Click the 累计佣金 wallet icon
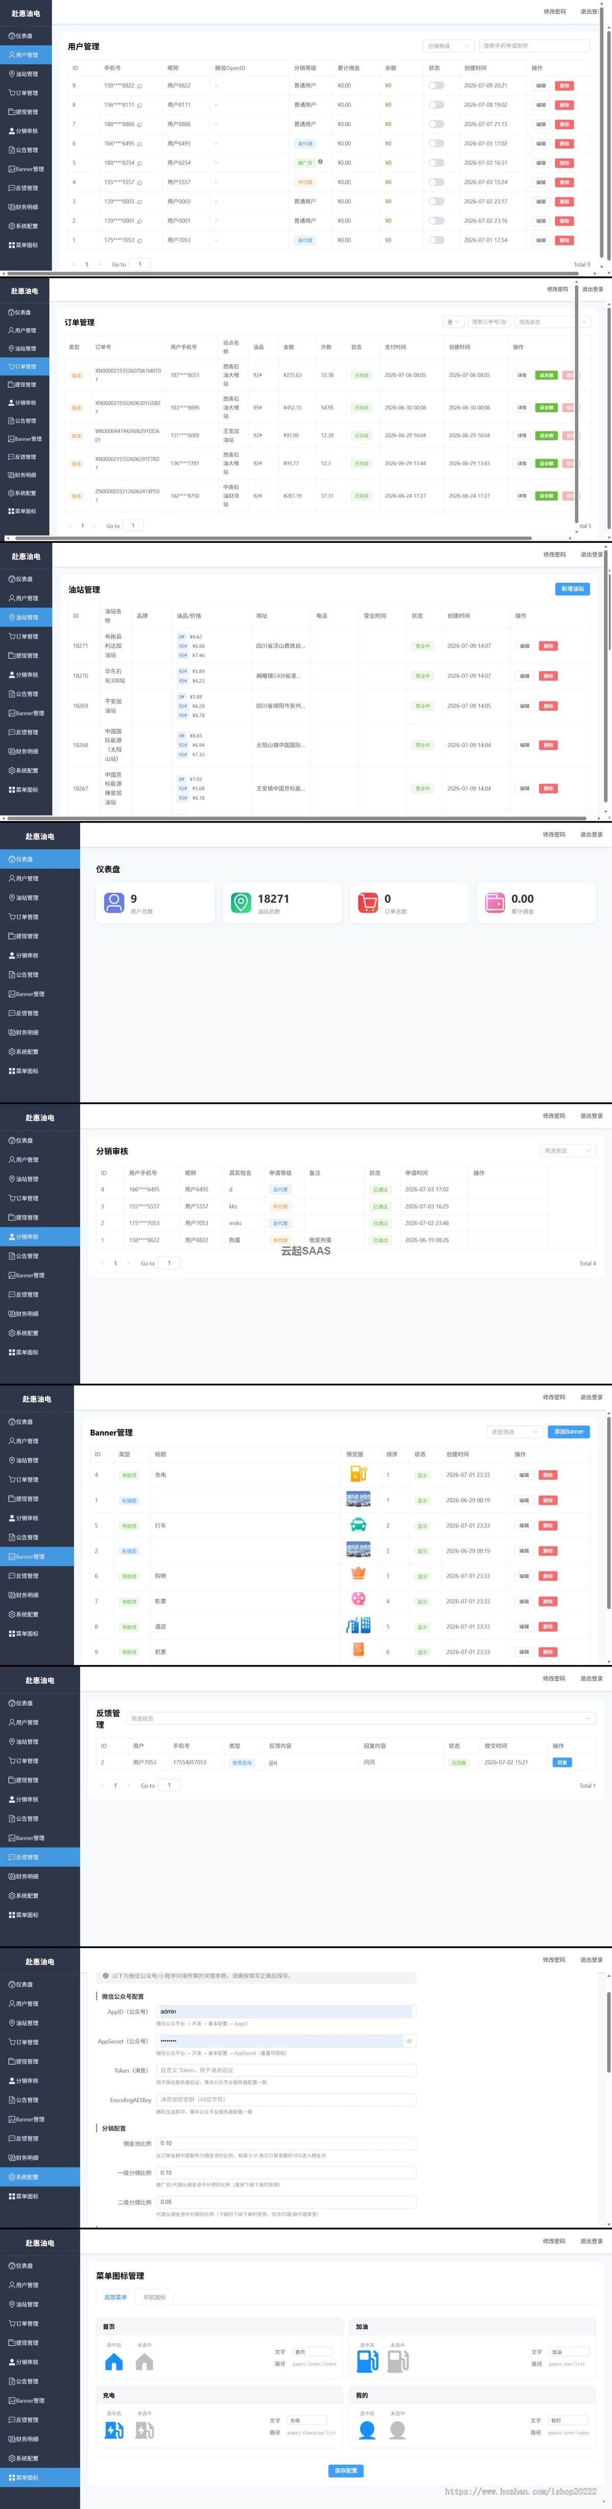 [x=495, y=902]
